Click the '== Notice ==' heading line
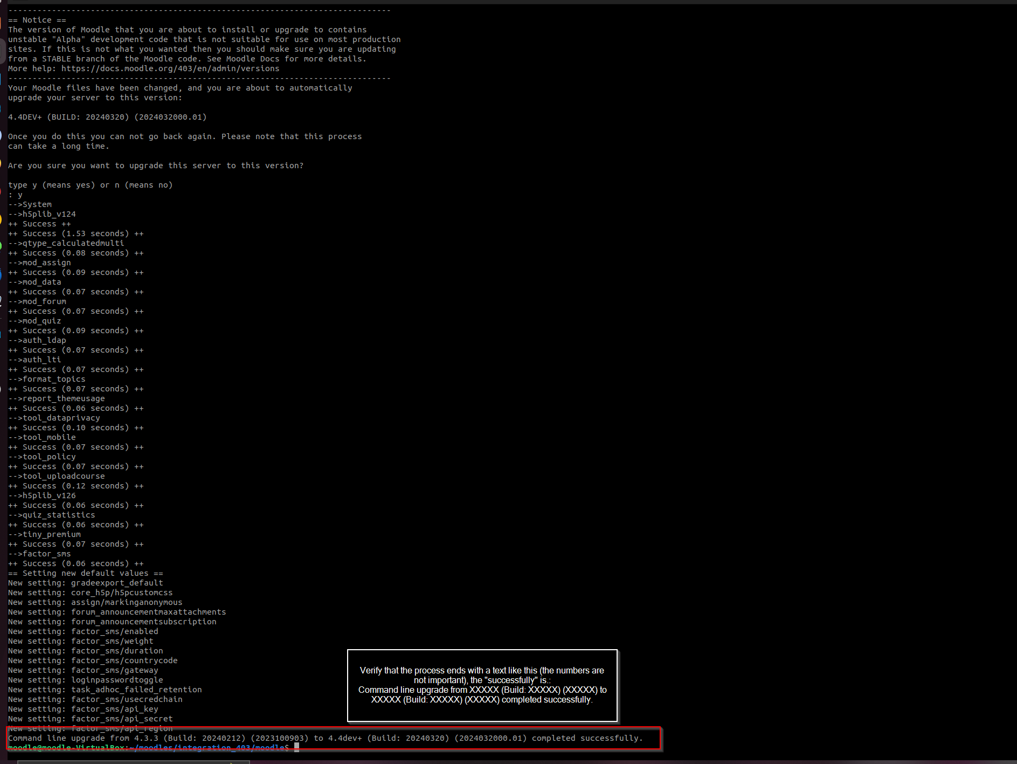This screenshot has width=1017, height=764. click(37, 20)
